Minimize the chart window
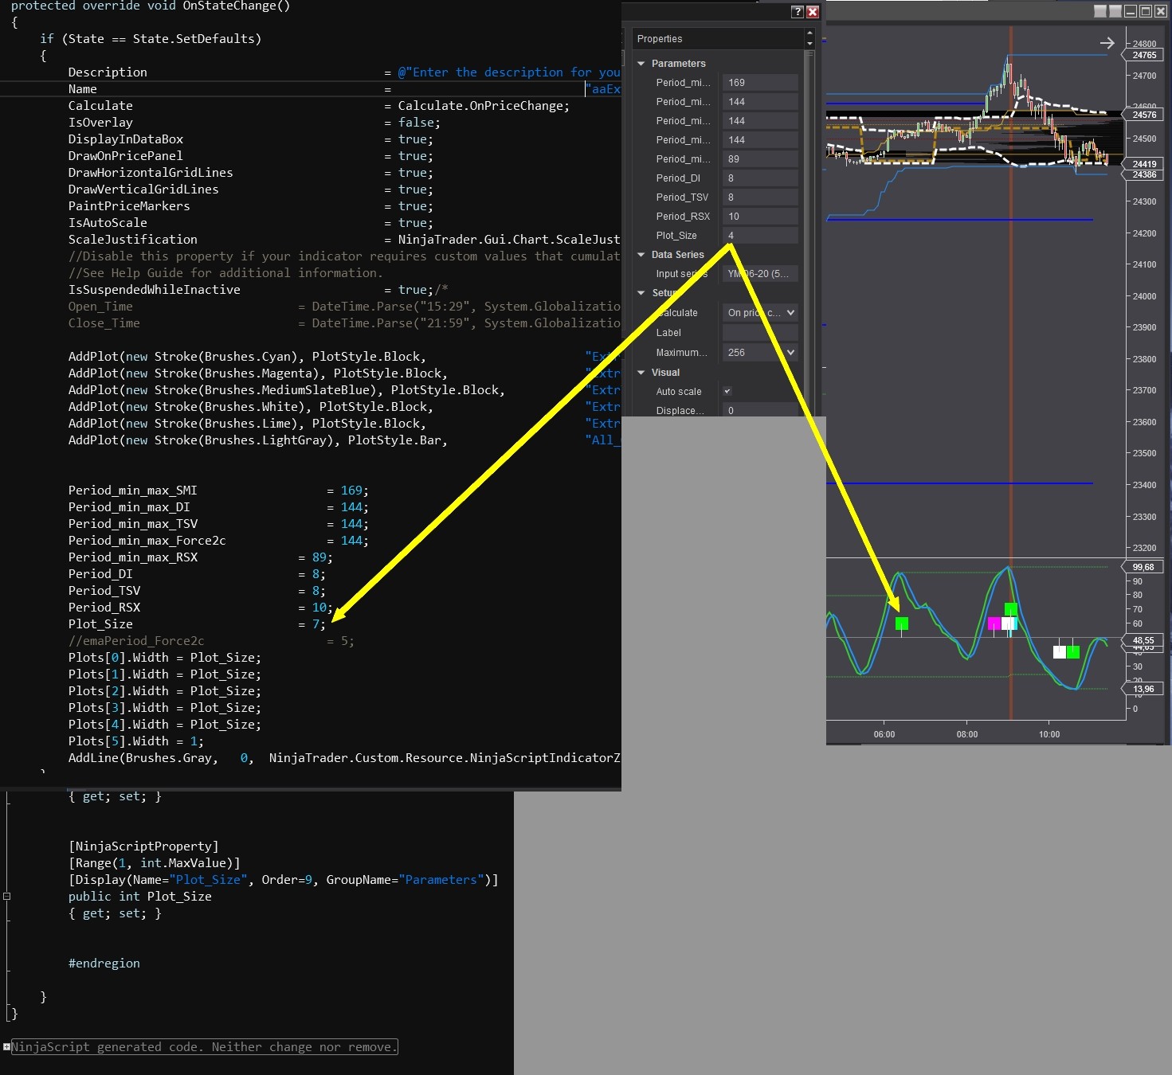Screen dimensions: 1172x1075 point(1131,11)
